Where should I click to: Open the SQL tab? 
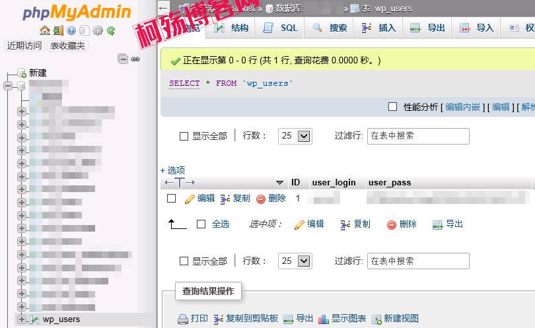(281, 28)
